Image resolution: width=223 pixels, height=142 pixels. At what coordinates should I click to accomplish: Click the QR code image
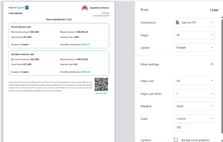pos(101,84)
